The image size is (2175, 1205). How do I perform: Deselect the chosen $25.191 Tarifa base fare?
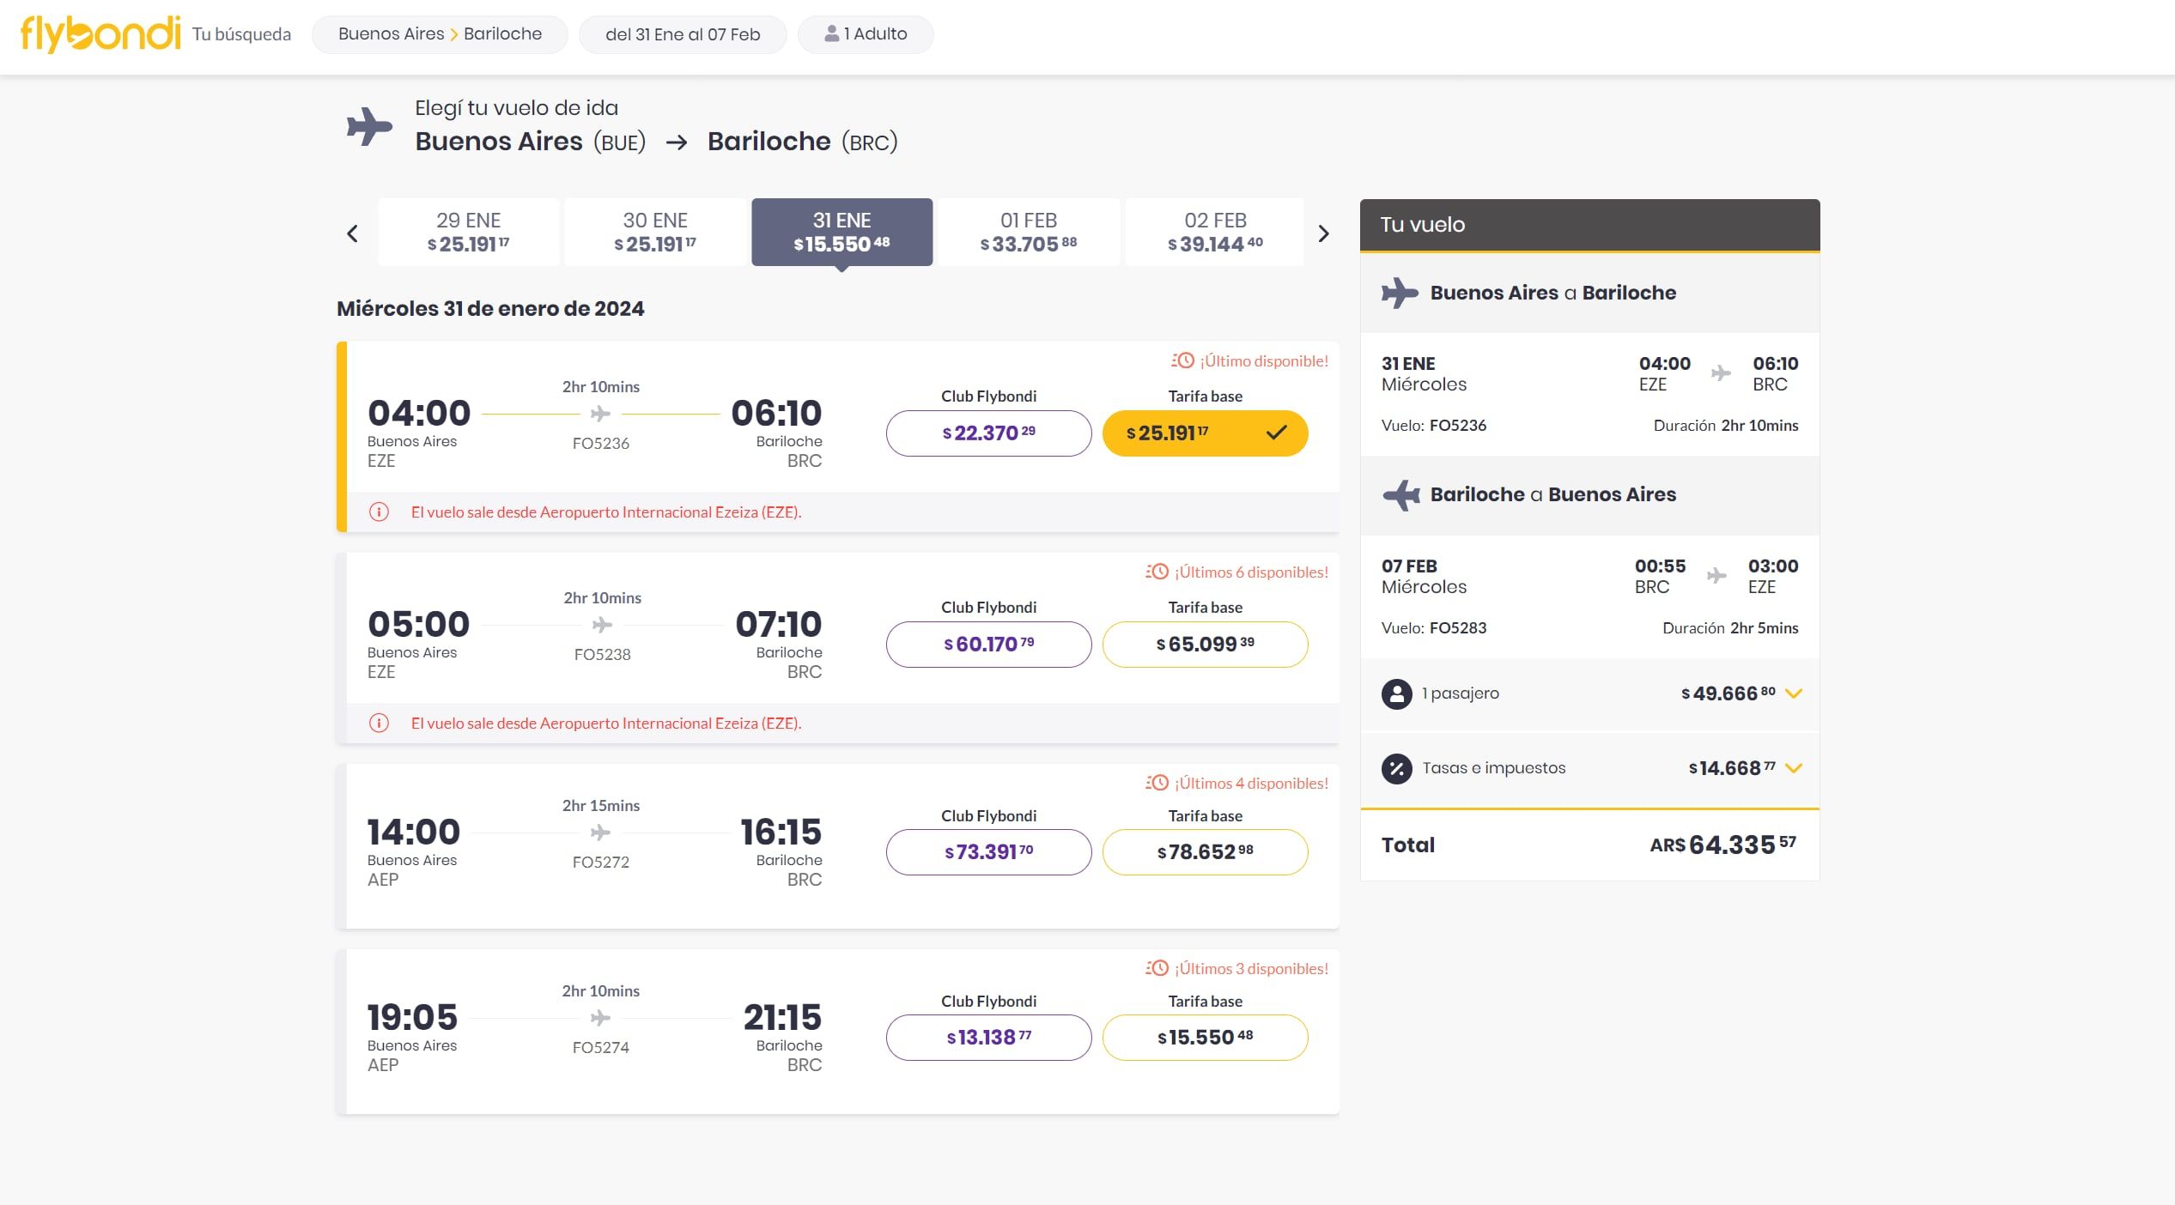click(x=1204, y=433)
